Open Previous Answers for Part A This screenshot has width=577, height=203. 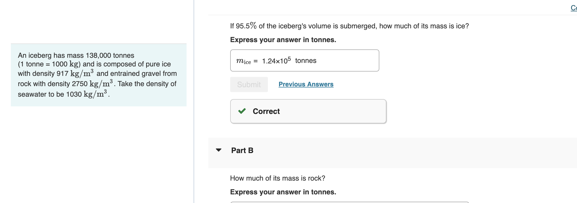click(306, 84)
